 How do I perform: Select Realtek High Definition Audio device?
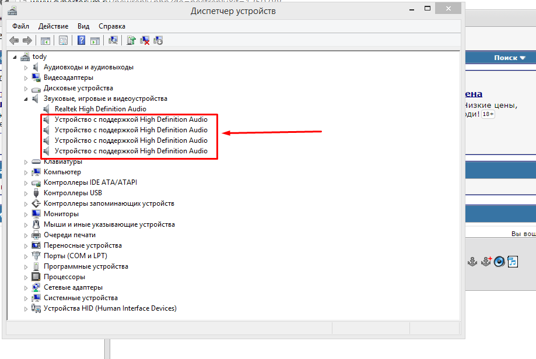click(100, 109)
